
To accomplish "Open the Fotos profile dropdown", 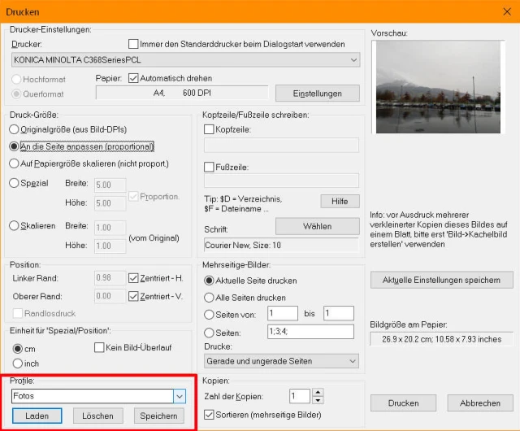I will coord(180,396).
